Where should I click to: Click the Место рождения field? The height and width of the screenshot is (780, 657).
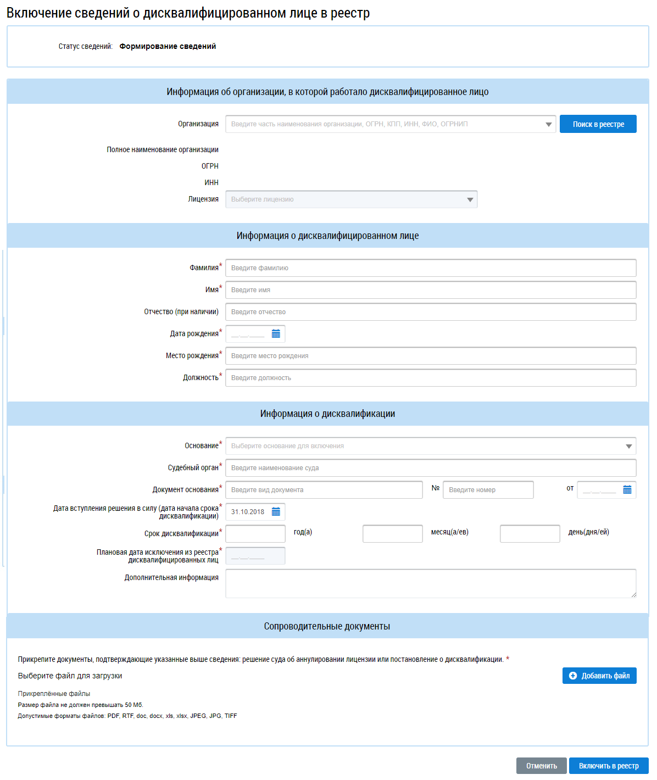tap(431, 356)
